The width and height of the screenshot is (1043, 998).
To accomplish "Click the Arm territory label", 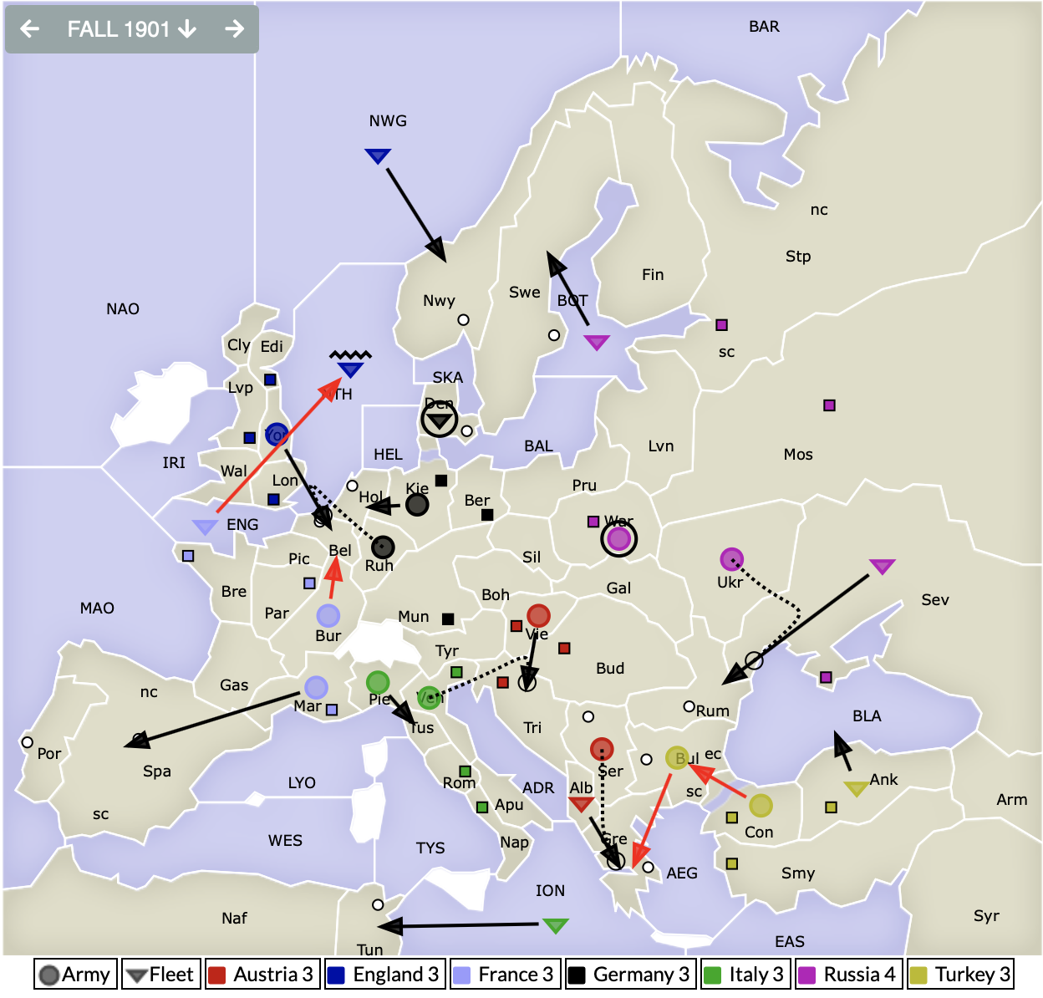I will click(1011, 800).
